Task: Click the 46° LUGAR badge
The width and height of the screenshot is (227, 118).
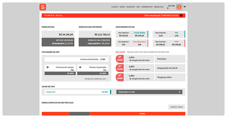Action: (120, 77)
